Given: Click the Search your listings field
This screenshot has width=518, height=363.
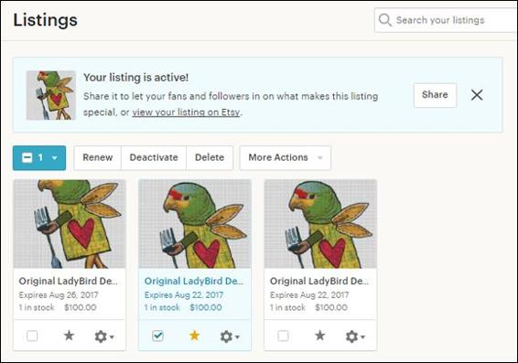Looking at the screenshot, I should click(446, 20).
